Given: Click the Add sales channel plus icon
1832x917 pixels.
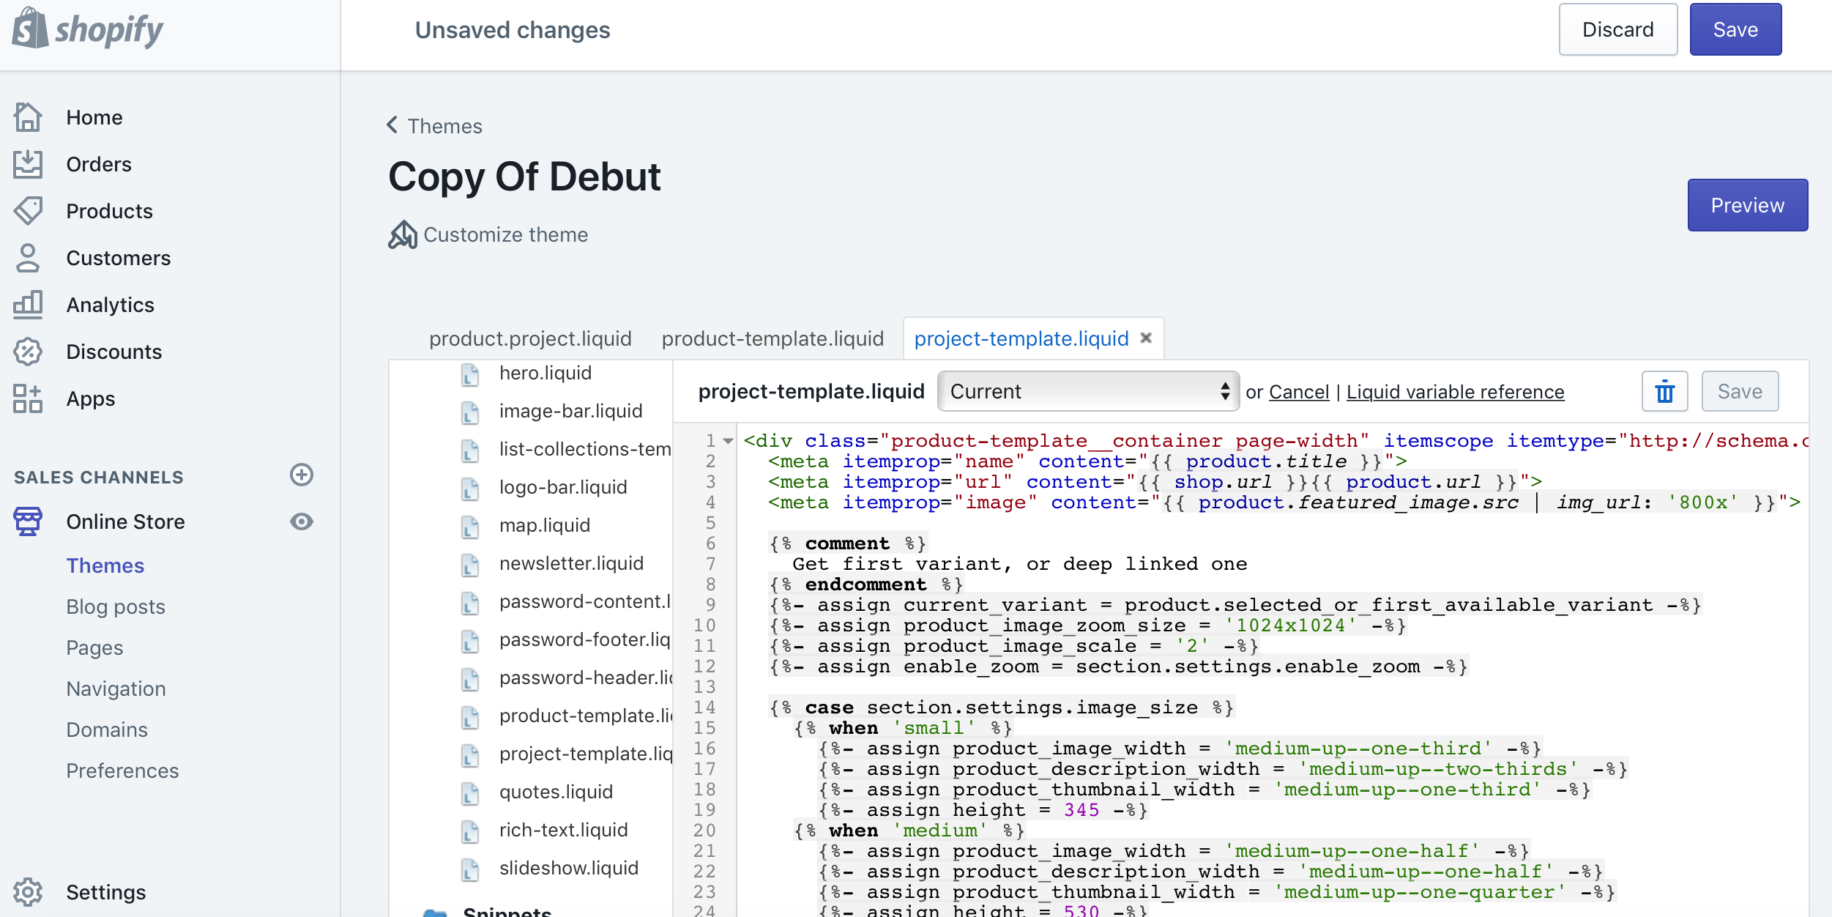Looking at the screenshot, I should (x=303, y=475).
